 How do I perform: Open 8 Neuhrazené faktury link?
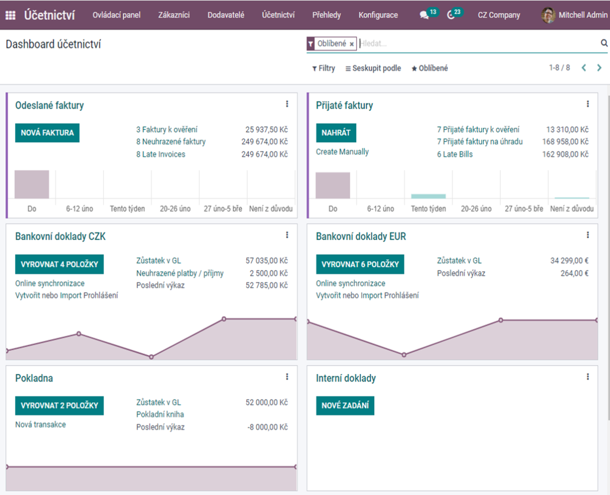pyautogui.click(x=171, y=142)
